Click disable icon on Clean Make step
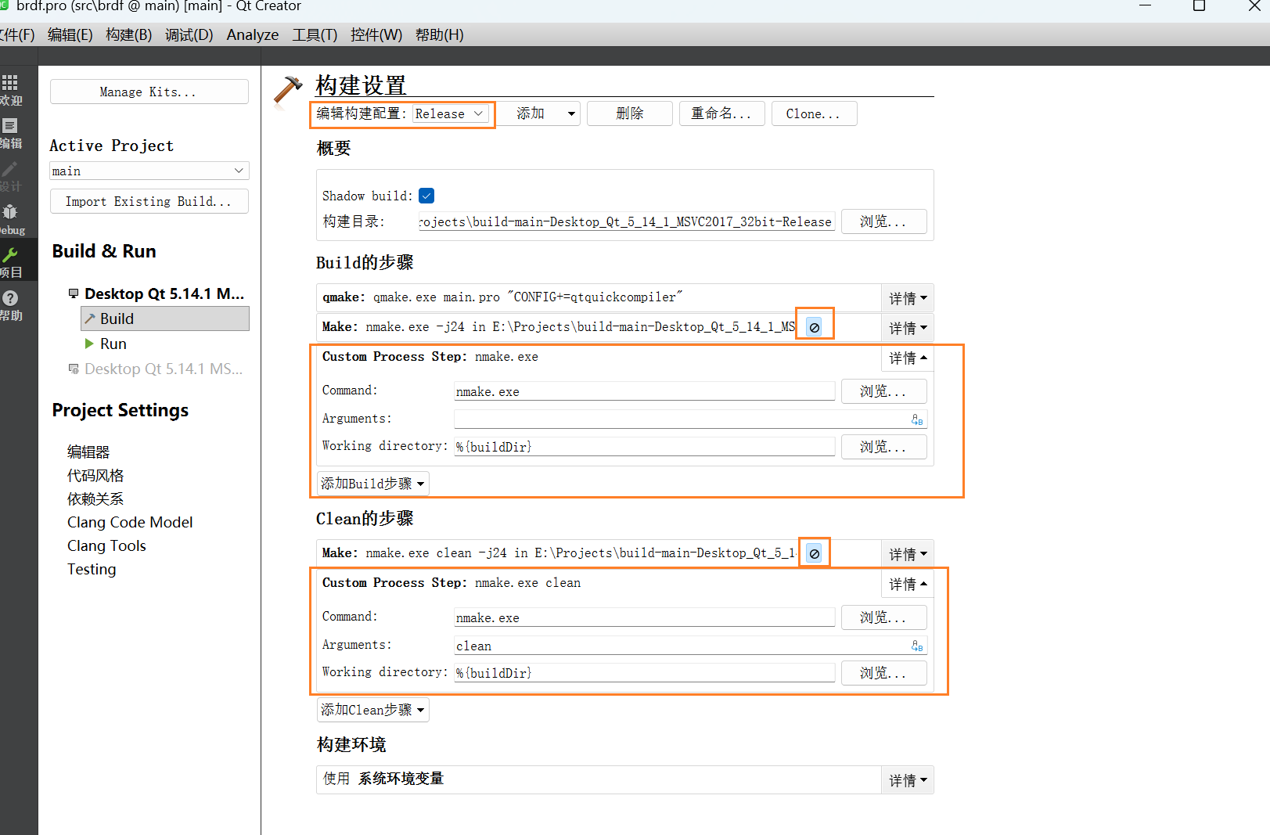Viewport: 1270px width, 835px height. tap(815, 553)
